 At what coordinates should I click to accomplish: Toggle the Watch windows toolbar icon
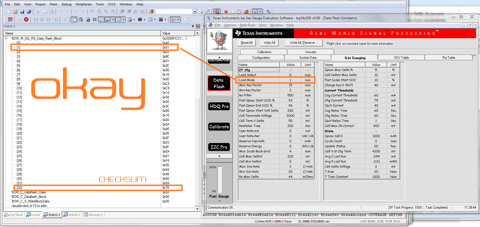point(108,20)
